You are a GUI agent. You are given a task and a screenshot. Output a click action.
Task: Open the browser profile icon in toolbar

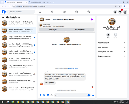[124, 6]
